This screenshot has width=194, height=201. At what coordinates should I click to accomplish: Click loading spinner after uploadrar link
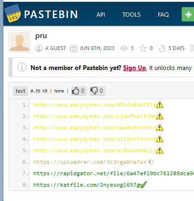coord(151,162)
